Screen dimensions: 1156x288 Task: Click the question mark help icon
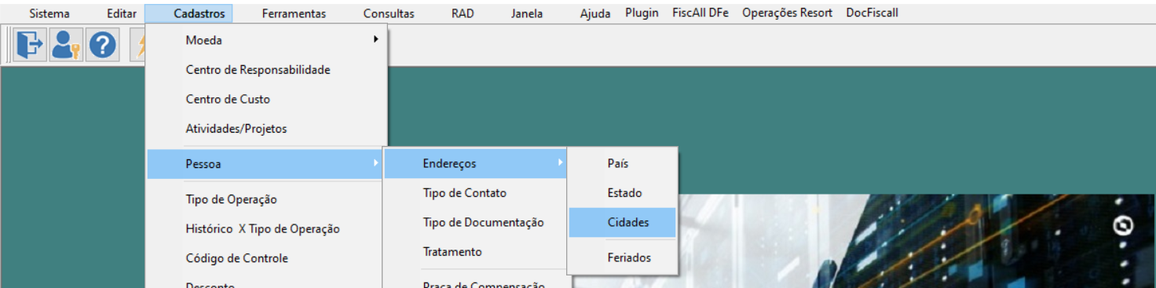(102, 45)
